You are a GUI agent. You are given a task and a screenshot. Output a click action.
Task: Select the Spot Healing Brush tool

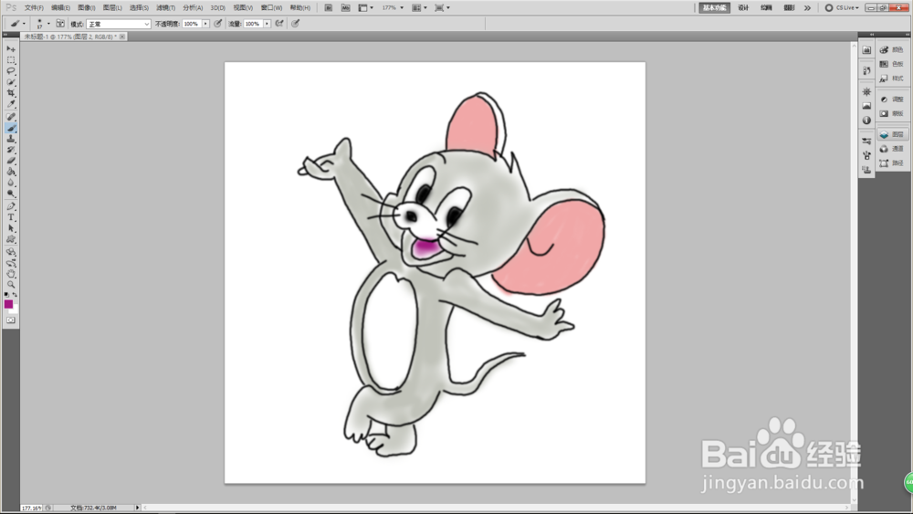point(10,117)
